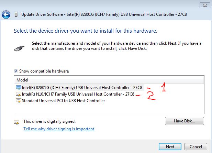This screenshot has height=153, width=212.
Task: Open Tell me why driver signing is important
Action: pyautogui.click(x=59, y=129)
